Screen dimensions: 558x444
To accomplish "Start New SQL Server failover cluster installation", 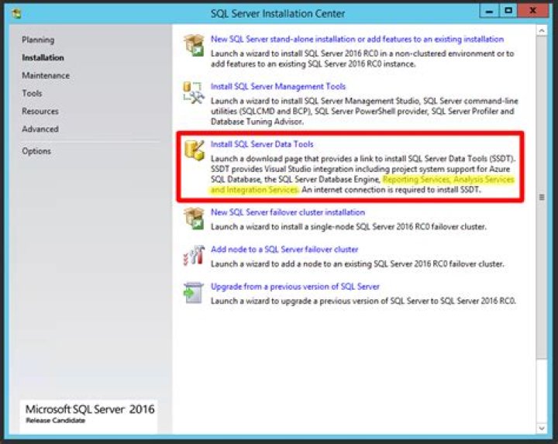I will click(288, 212).
